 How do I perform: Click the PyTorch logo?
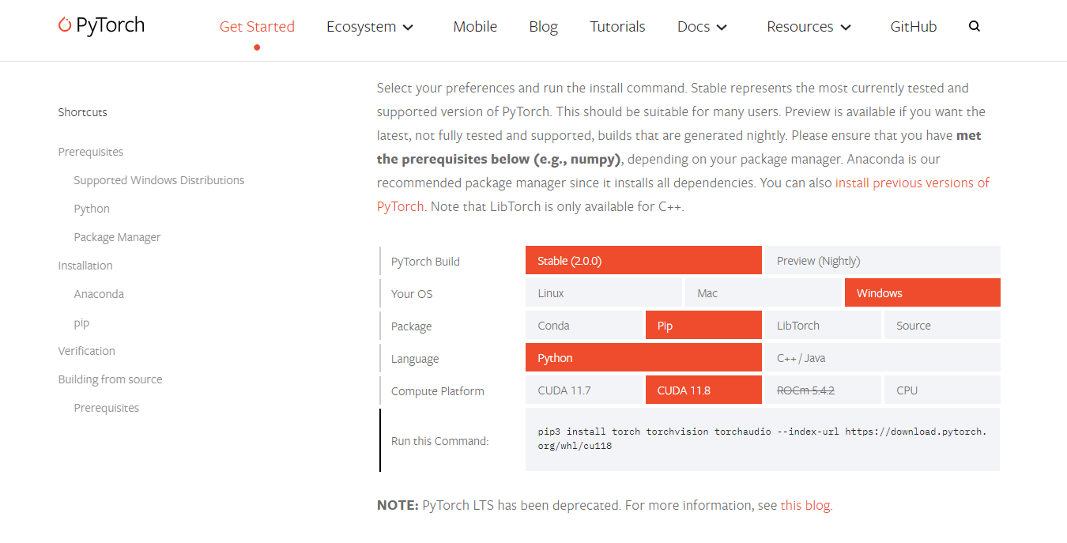point(101,25)
